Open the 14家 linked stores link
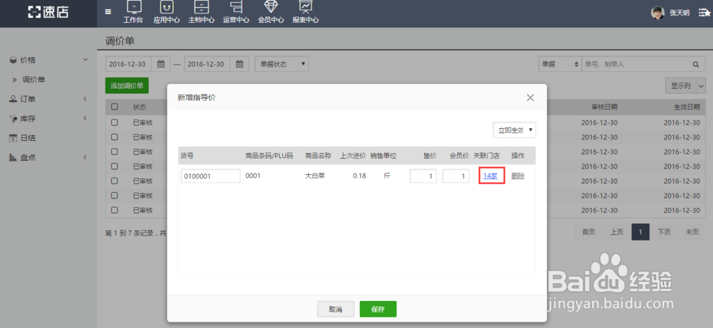Viewport: 713px width, 328px height. (x=491, y=176)
